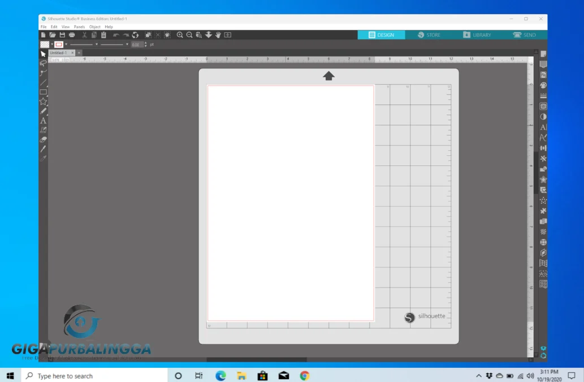Screen dimensions: 584x382
Task: Close the Untitled-1 document tab
Action: (72, 53)
